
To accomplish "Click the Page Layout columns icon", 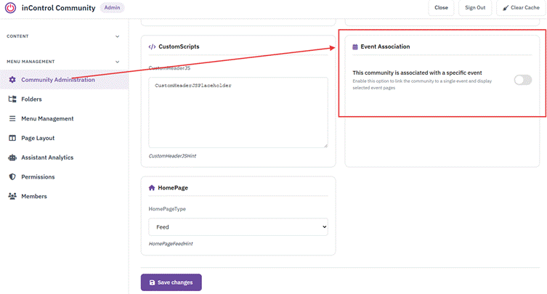I will pyautogui.click(x=12, y=138).
